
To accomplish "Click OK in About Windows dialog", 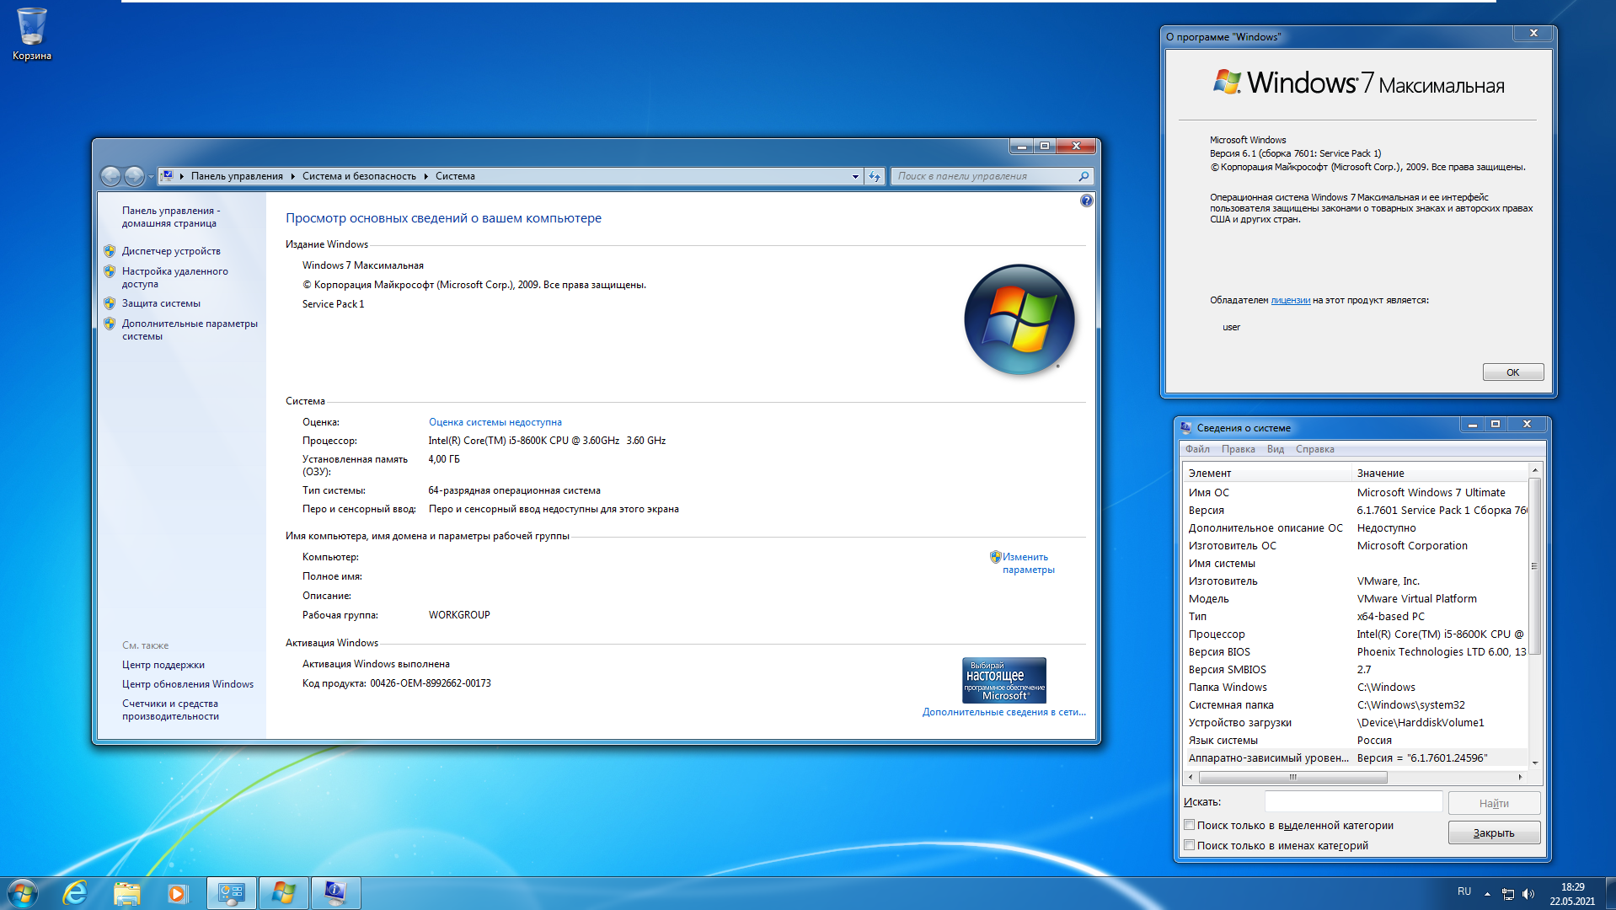I will pyautogui.click(x=1512, y=372).
